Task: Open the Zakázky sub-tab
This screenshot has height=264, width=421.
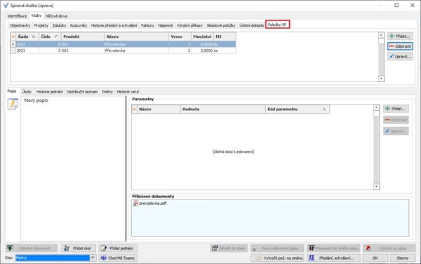Action: pyautogui.click(x=59, y=25)
